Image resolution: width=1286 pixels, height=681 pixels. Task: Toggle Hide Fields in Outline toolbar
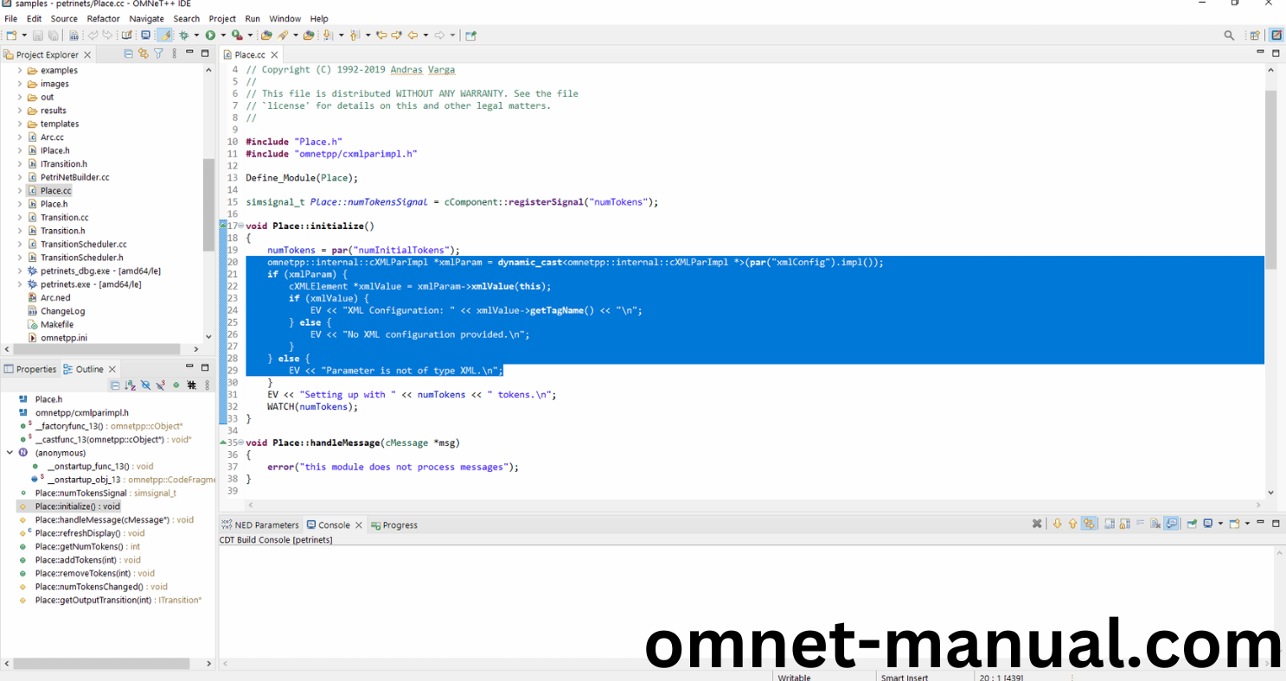145,385
